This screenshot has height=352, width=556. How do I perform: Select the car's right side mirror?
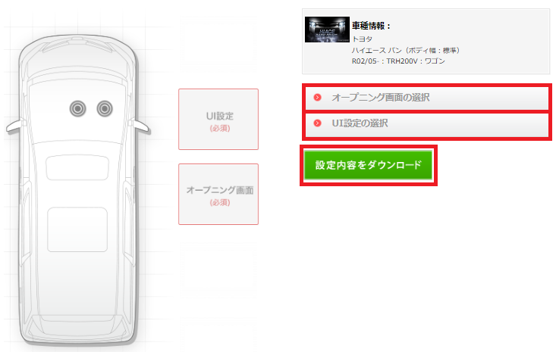[x=141, y=126]
